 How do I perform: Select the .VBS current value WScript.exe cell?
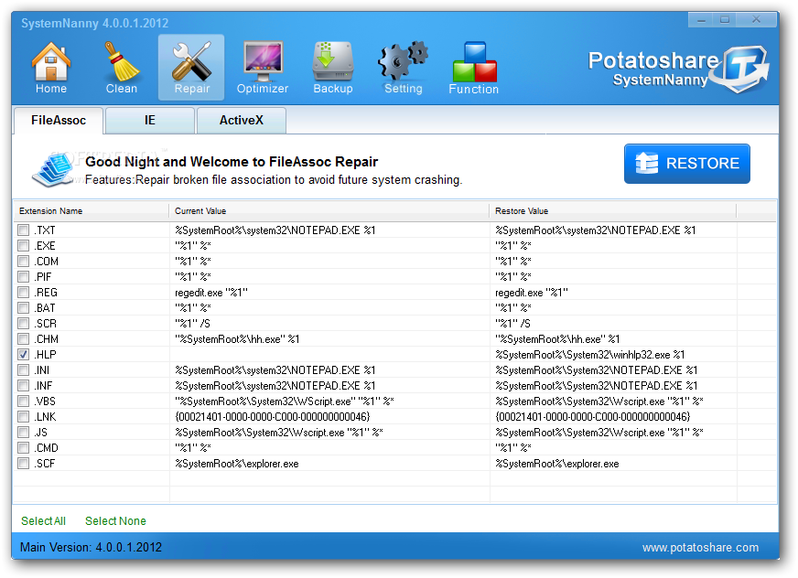coord(329,401)
